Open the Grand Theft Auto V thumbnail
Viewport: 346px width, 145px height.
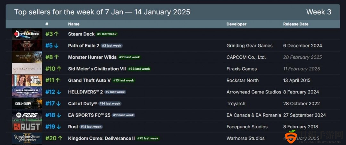click(27, 80)
